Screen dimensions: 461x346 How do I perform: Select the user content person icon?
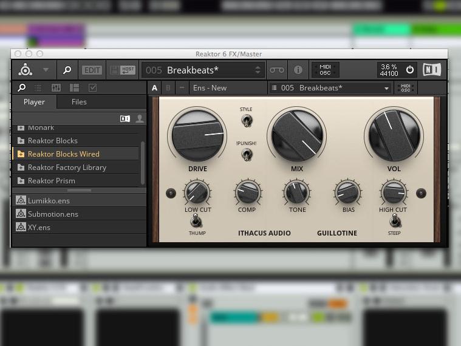[140, 118]
